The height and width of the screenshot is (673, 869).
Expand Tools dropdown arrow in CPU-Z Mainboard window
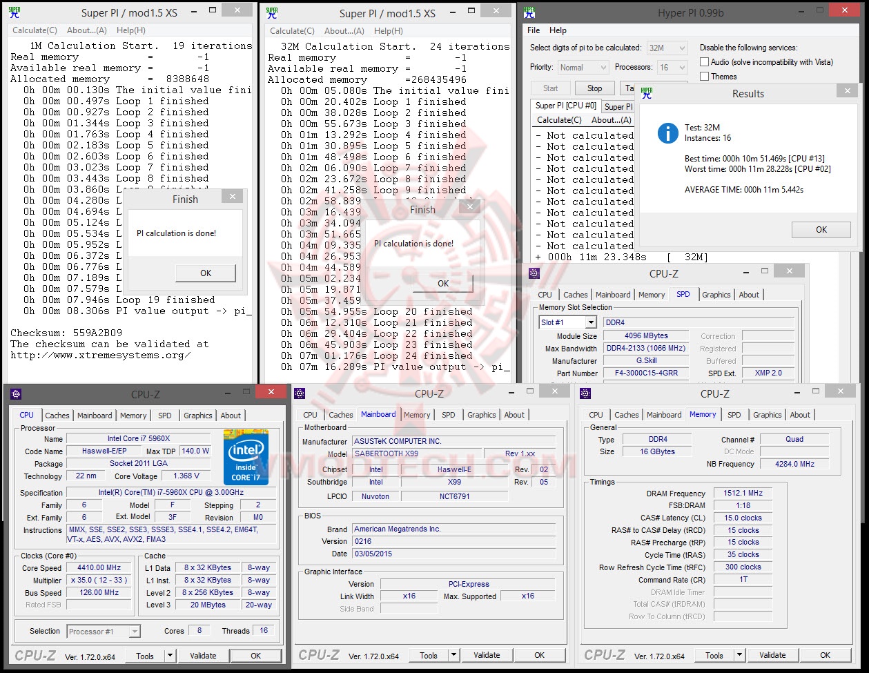[x=453, y=655]
